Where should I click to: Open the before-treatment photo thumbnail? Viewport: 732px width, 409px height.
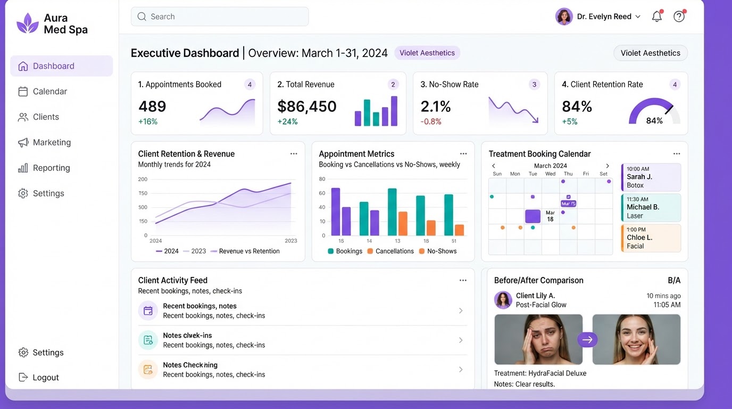[x=538, y=339]
